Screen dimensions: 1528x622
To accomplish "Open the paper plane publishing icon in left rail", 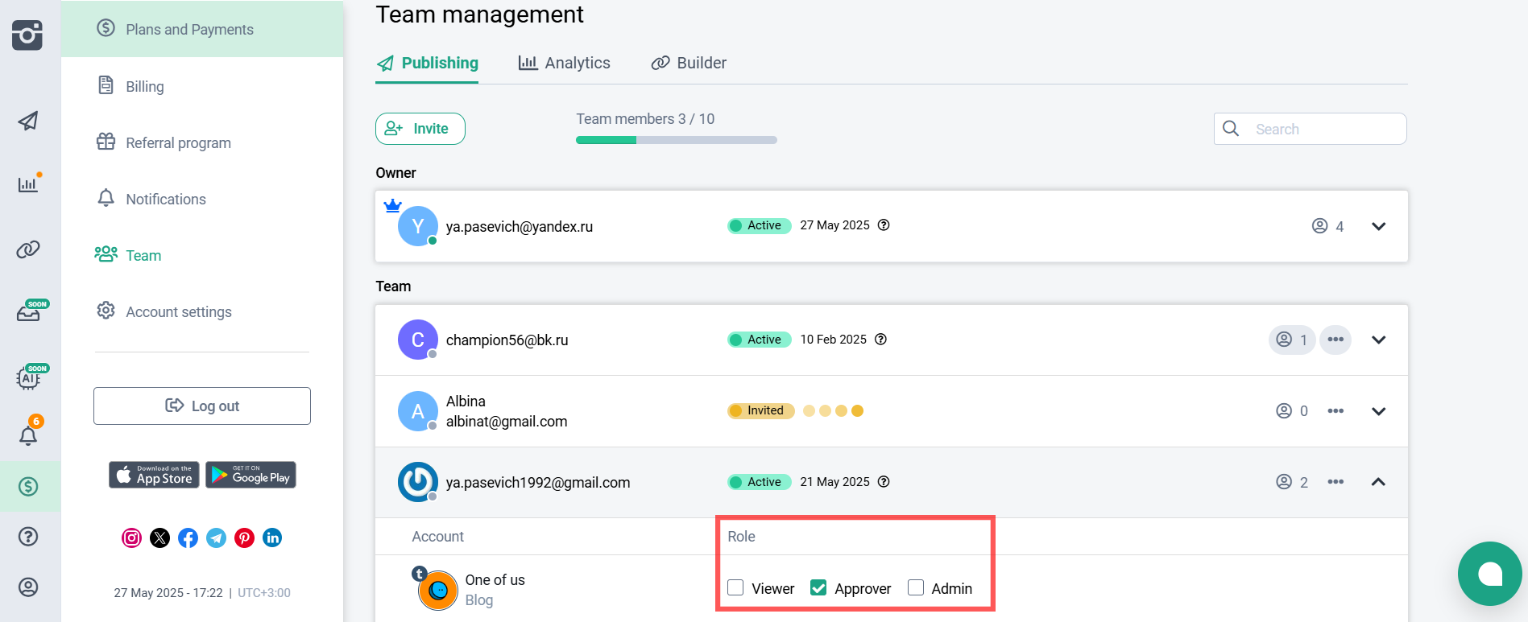I will (28, 122).
